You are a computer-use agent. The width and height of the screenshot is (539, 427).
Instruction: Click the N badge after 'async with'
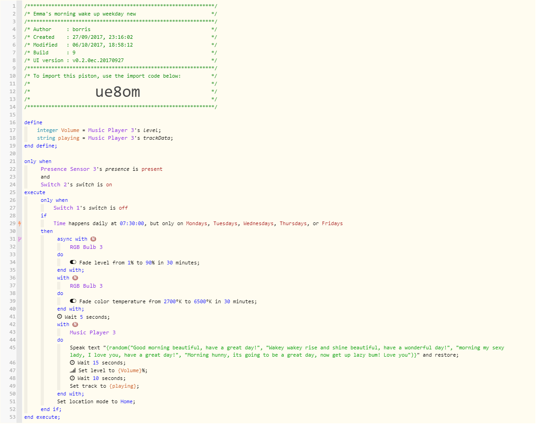93,239
